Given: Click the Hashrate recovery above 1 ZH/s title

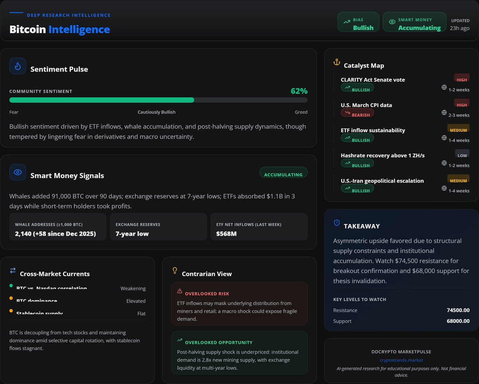Looking at the screenshot, I should coord(383,155).
